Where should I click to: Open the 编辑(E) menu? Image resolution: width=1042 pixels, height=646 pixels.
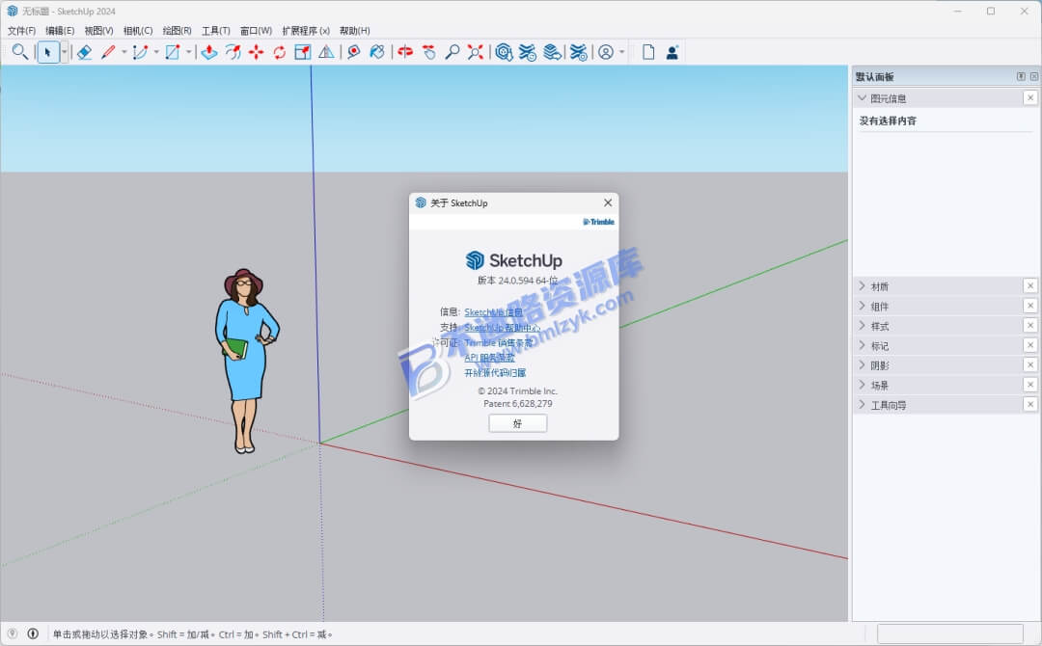click(x=60, y=31)
